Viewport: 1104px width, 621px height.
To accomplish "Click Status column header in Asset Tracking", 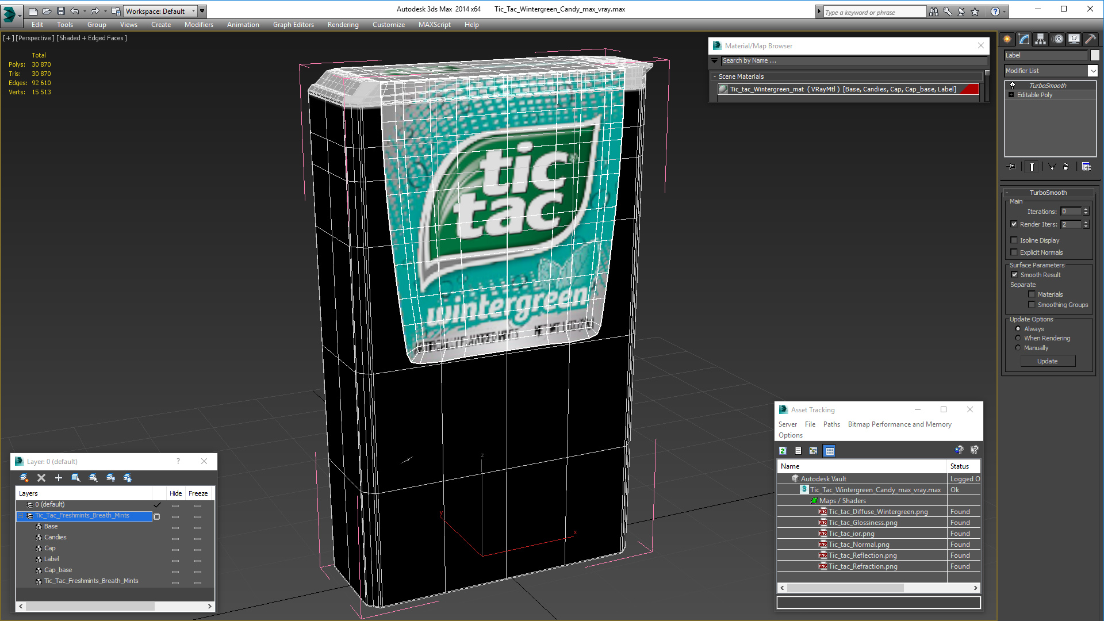I will pyautogui.click(x=963, y=466).
